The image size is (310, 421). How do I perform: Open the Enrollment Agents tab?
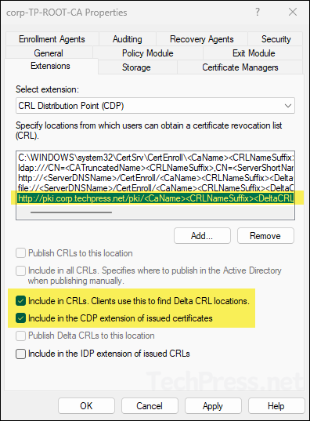point(52,39)
